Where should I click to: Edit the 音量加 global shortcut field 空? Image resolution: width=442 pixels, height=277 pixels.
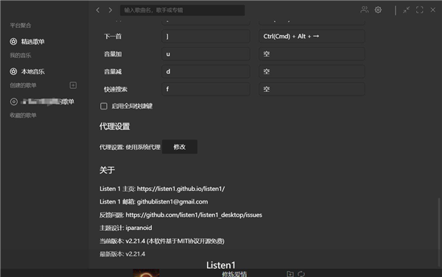point(312,54)
